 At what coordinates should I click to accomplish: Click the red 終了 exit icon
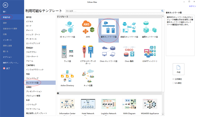click(4, 68)
